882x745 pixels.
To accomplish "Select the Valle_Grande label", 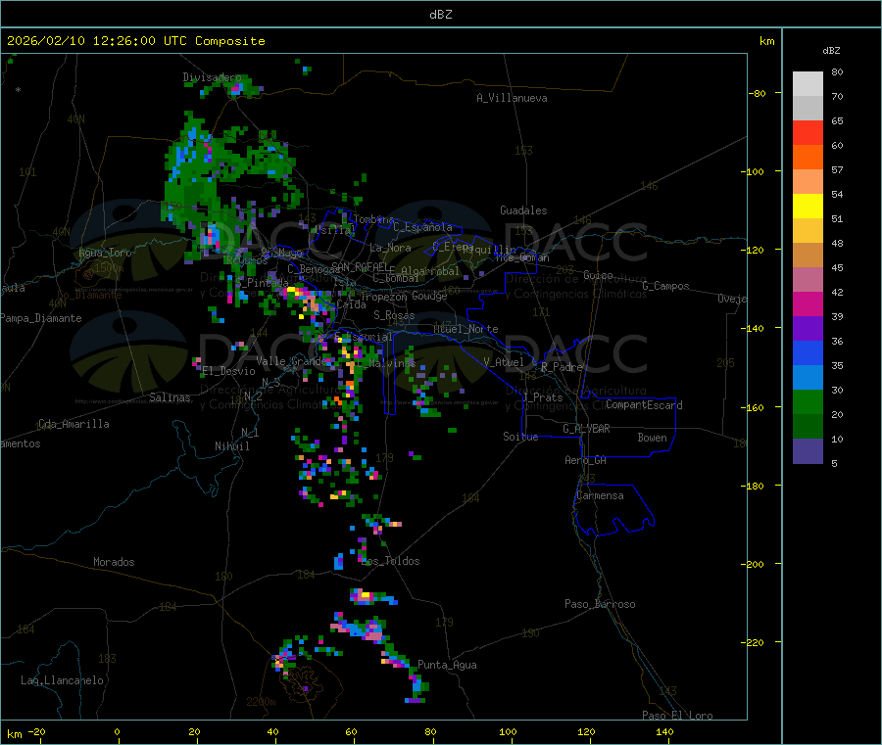I will pyautogui.click(x=290, y=361).
